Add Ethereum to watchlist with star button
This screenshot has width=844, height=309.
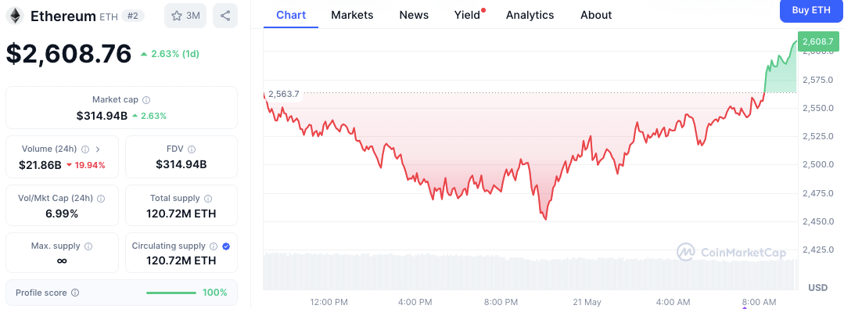(185, 16)
